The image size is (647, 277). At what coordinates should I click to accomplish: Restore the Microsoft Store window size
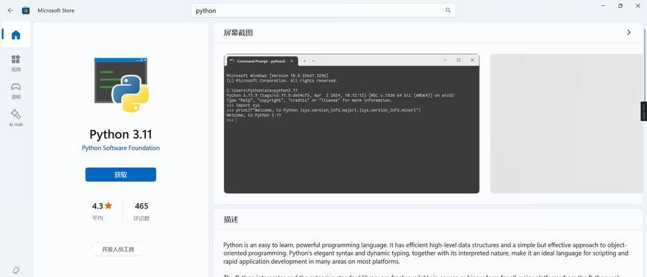tap(620, 6)
